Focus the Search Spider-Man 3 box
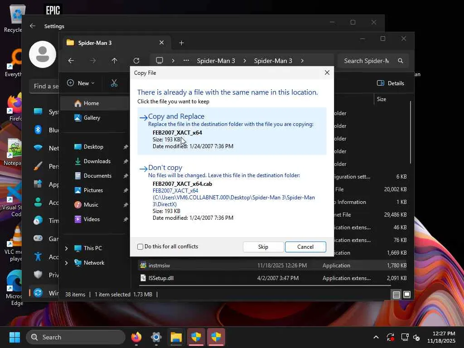464x348 pixels. tap(373, 61)
